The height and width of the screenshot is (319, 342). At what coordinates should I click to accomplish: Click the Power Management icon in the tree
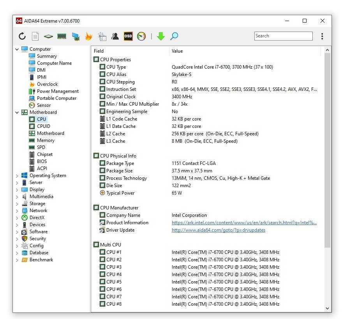coord(32,91)
